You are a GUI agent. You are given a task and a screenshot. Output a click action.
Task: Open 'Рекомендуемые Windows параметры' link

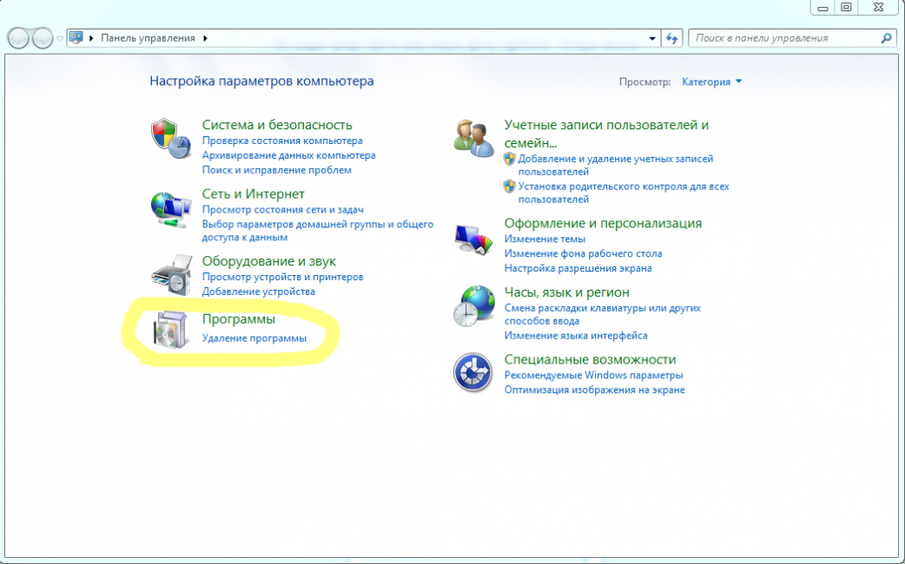593,376
